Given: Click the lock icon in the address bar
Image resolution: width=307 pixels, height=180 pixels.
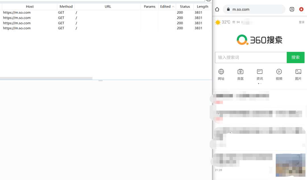Looking at the screenshot, I should pos(228,9).
